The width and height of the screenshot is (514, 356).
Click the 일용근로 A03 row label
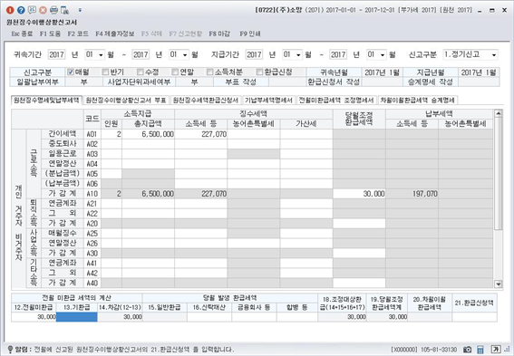[63, 154]
